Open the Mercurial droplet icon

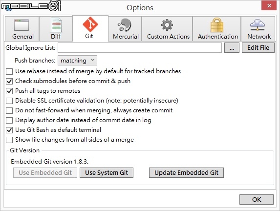click(125, 25)
